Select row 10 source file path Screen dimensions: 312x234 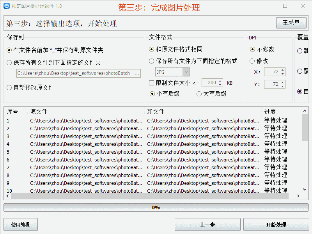pos(86,191)
